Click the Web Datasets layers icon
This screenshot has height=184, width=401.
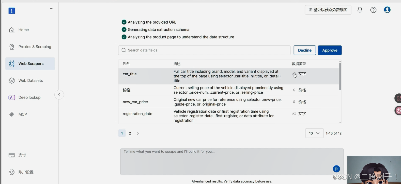click(12, 80)
